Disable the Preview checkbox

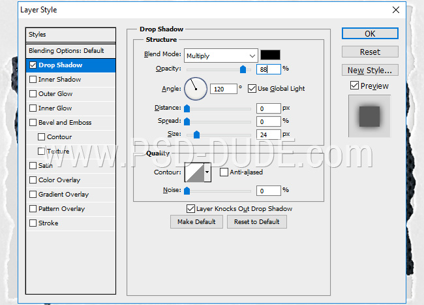[354, 86]
